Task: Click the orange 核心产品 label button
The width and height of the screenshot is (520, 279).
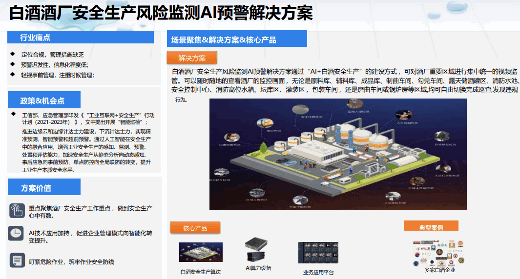Action: point(195,228)
